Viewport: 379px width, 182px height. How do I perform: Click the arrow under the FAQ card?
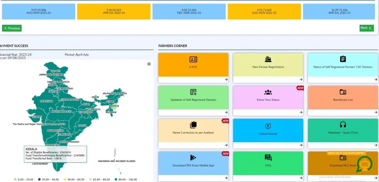pos(301,178)
